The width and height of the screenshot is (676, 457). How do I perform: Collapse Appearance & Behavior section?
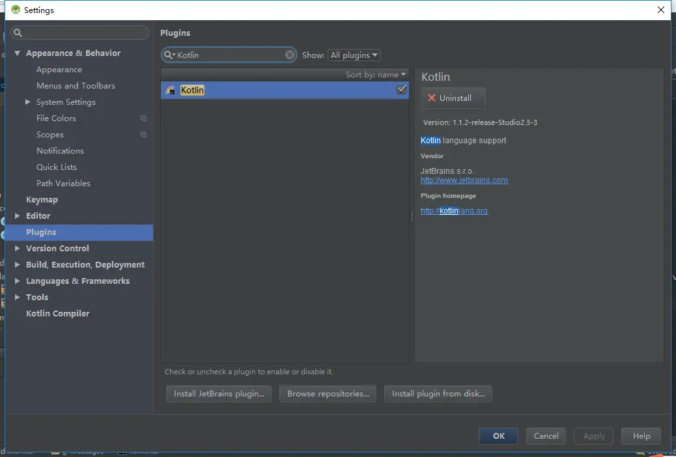tap(17, 53)
